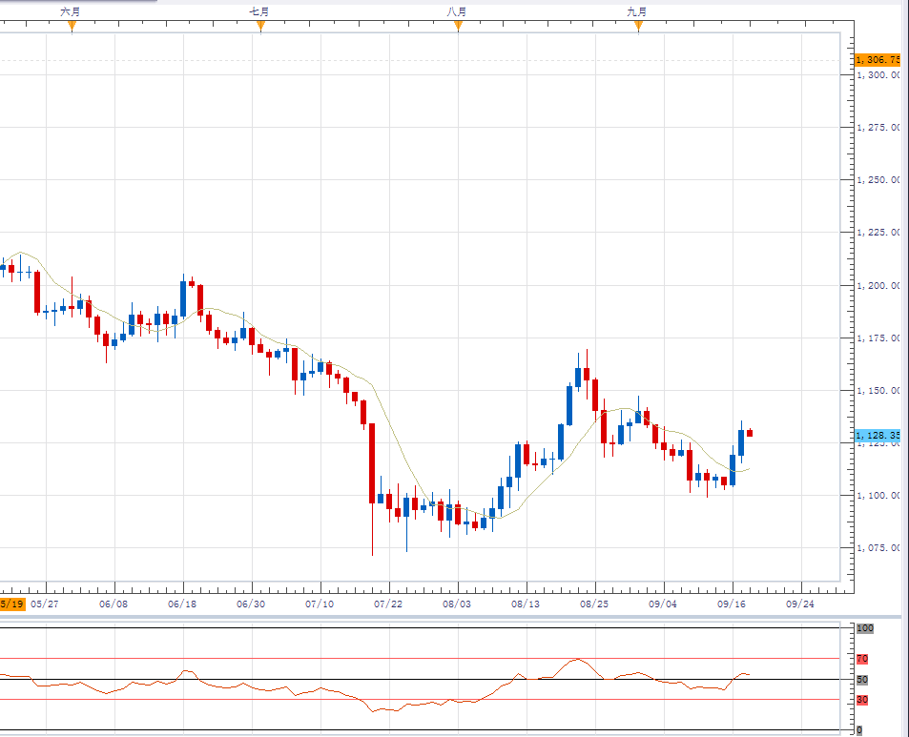Select the blue 1,128.35 current price tag
Screen dimensions: 909x737
click(x=878, y=436)
